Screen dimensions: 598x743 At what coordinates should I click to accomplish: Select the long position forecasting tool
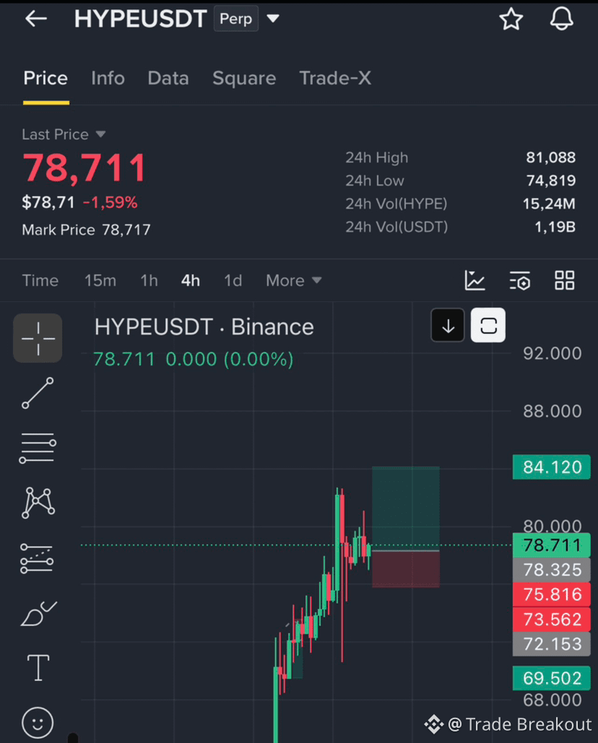37,558
